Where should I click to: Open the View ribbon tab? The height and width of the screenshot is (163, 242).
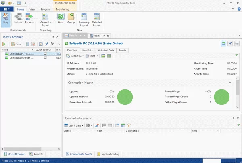click(32, 9)
